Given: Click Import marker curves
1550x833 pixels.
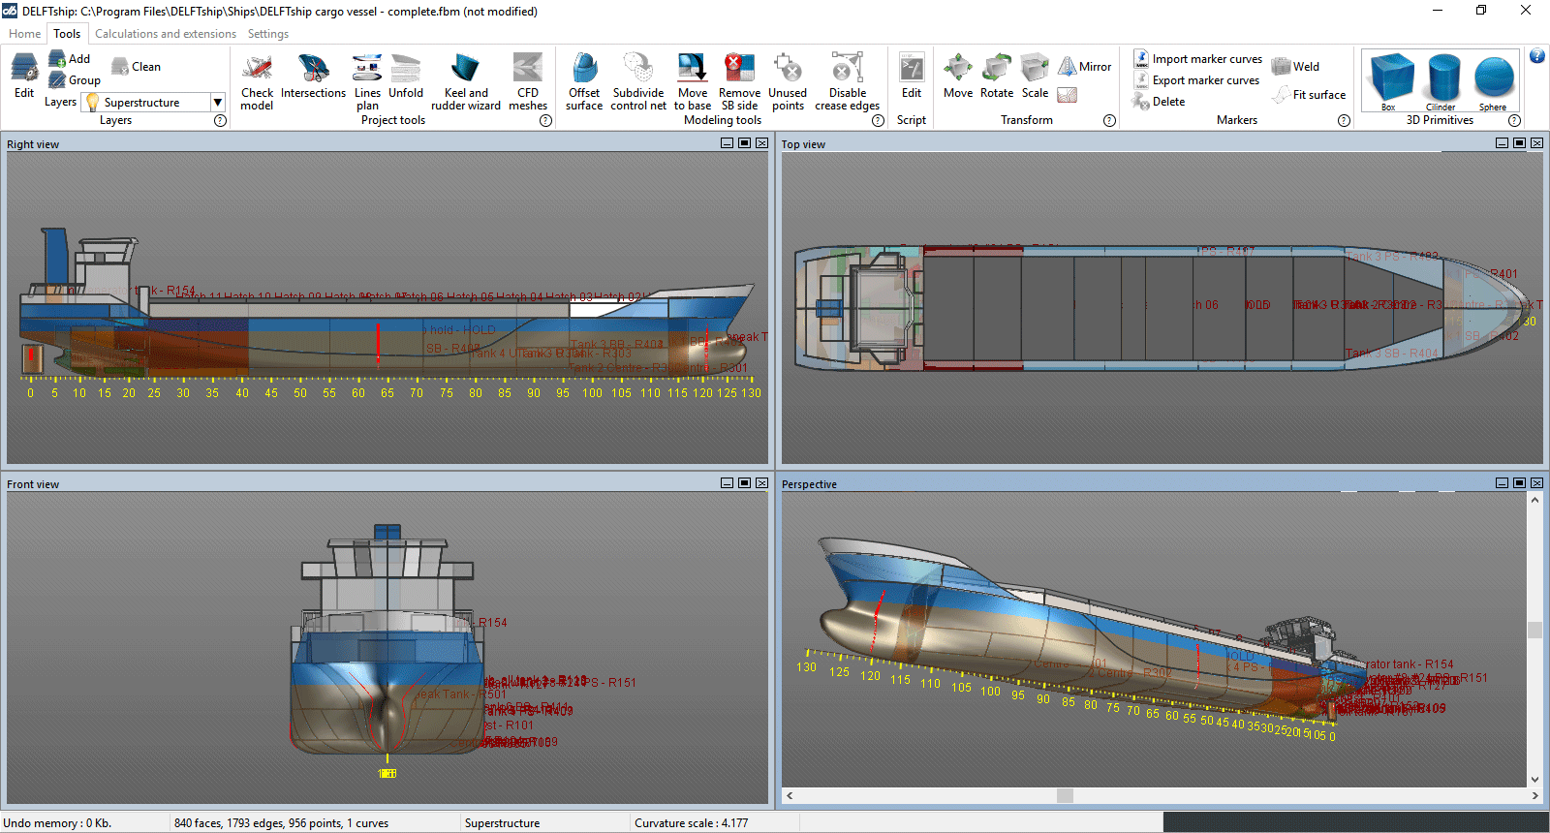Looking at the screenshot, I should (x=1197, y=59).
